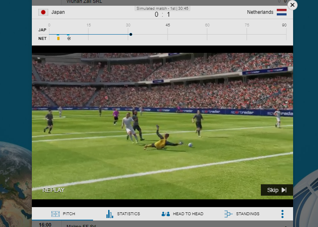The height and width of the screenshot is (227, 318).
Task: Click the goal ball marker on timeline
Action: (69, 38)
